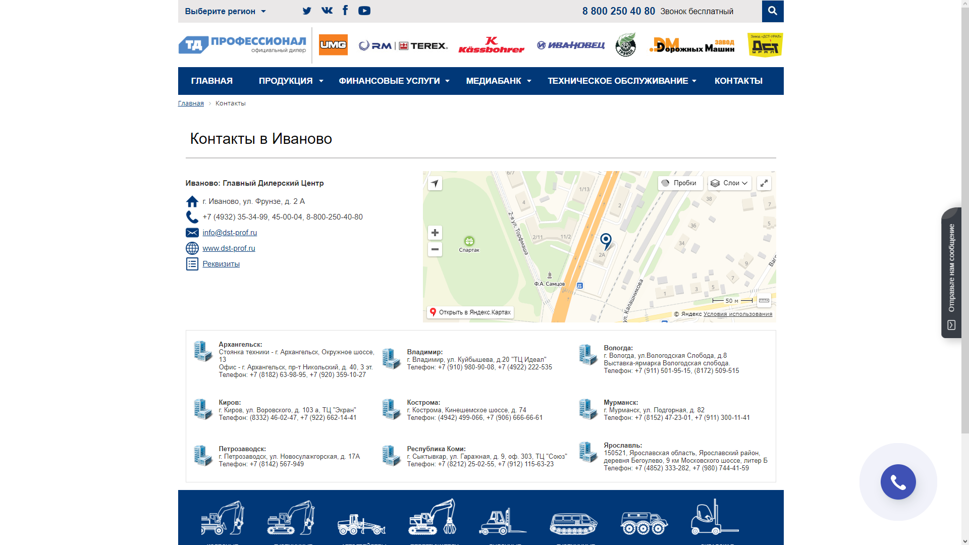The height and width of the screenshot is (545, 969).
Task: Click the Ярославль office building icon
Action: pos(588,452)
